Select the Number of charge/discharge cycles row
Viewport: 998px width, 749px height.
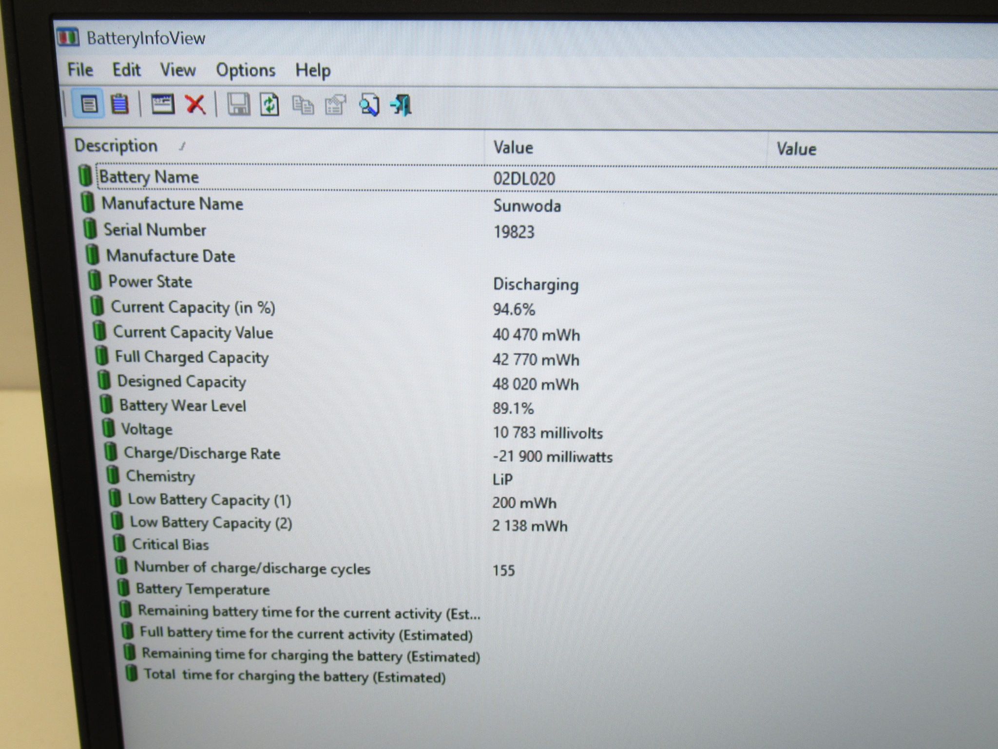click(x=536, y=569)
